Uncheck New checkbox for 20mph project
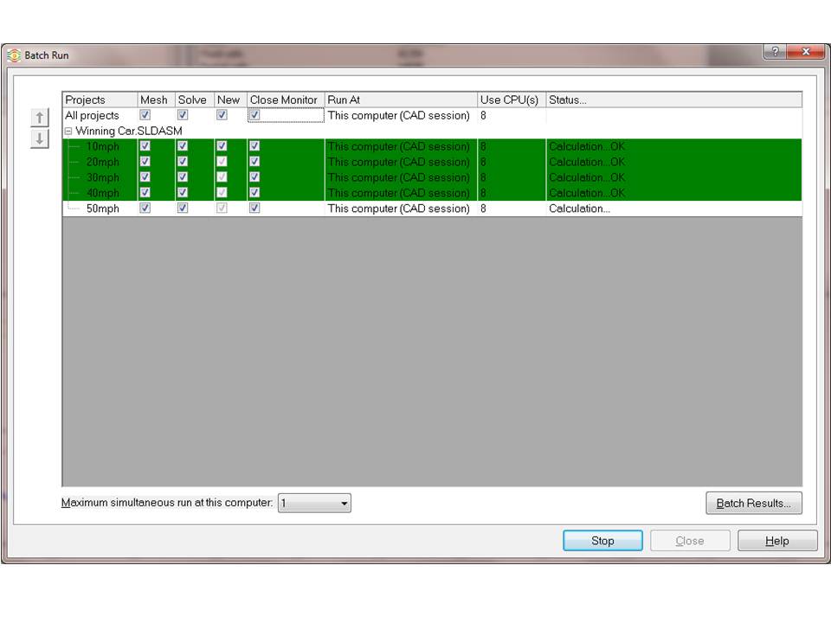831x623 pixels. tap(222, 162)
